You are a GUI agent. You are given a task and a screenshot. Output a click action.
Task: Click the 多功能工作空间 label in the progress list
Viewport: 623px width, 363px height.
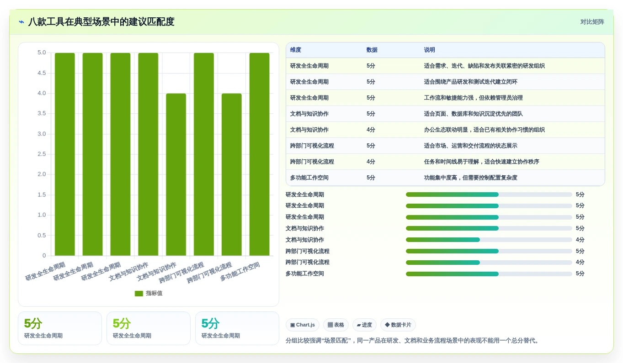(305, 274)
